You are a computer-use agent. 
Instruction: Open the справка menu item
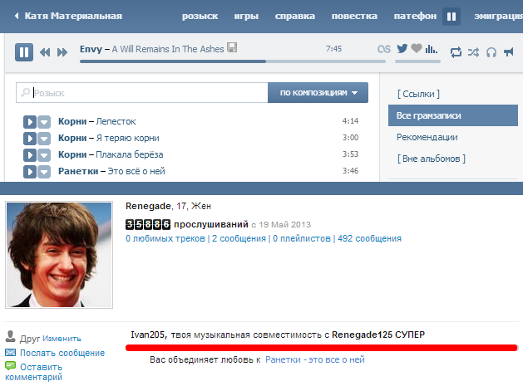click(x=295, y=16)
